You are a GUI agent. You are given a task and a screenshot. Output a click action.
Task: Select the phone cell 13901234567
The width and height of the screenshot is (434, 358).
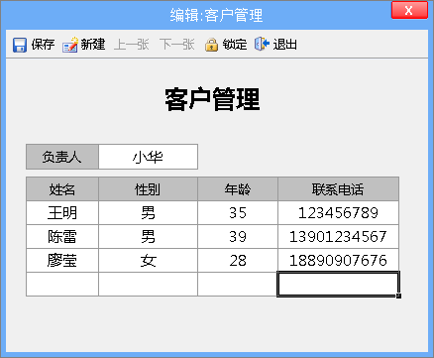[x=338, y=237]
